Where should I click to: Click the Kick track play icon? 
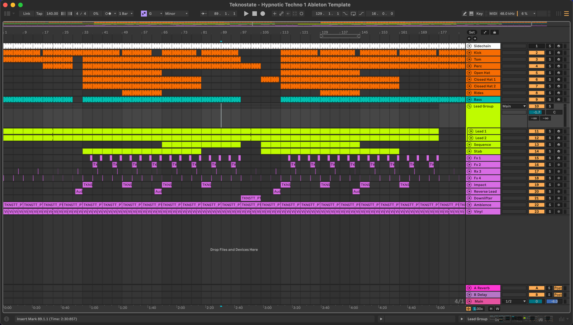[x=469, y=53]
